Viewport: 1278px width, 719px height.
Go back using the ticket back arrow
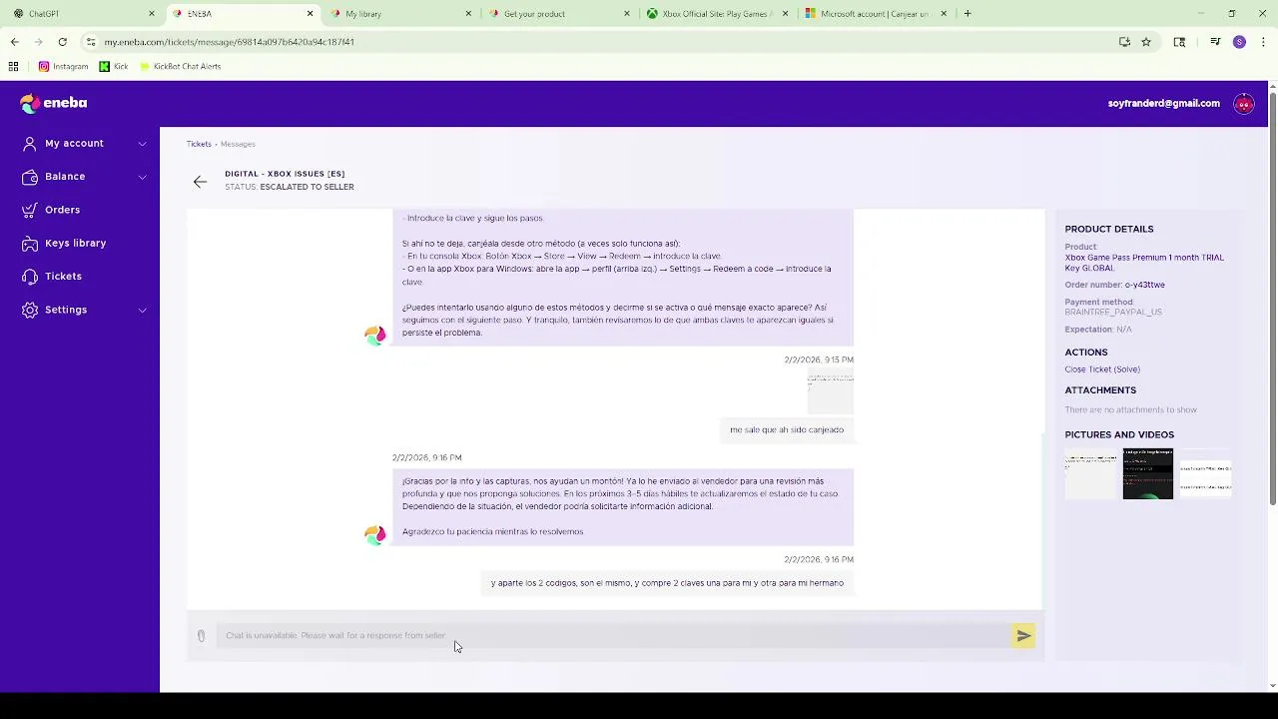tap(200, 182)
